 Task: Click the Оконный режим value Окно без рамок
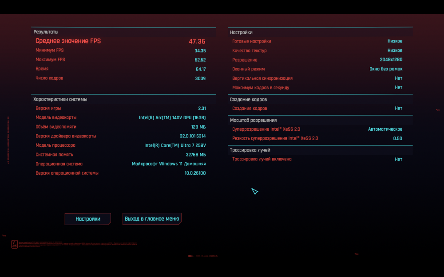[x=386, y=69]
